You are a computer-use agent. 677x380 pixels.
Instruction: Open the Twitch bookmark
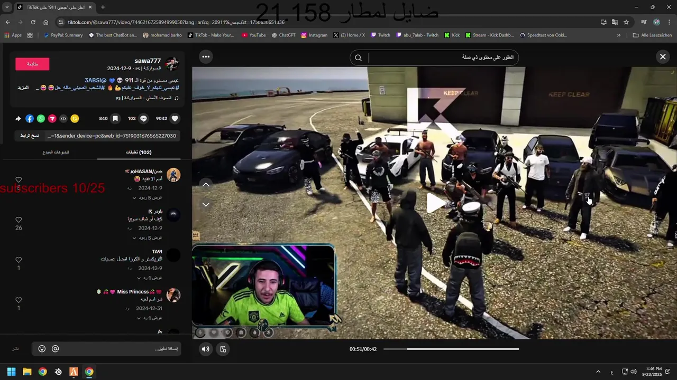click(381, 35)
